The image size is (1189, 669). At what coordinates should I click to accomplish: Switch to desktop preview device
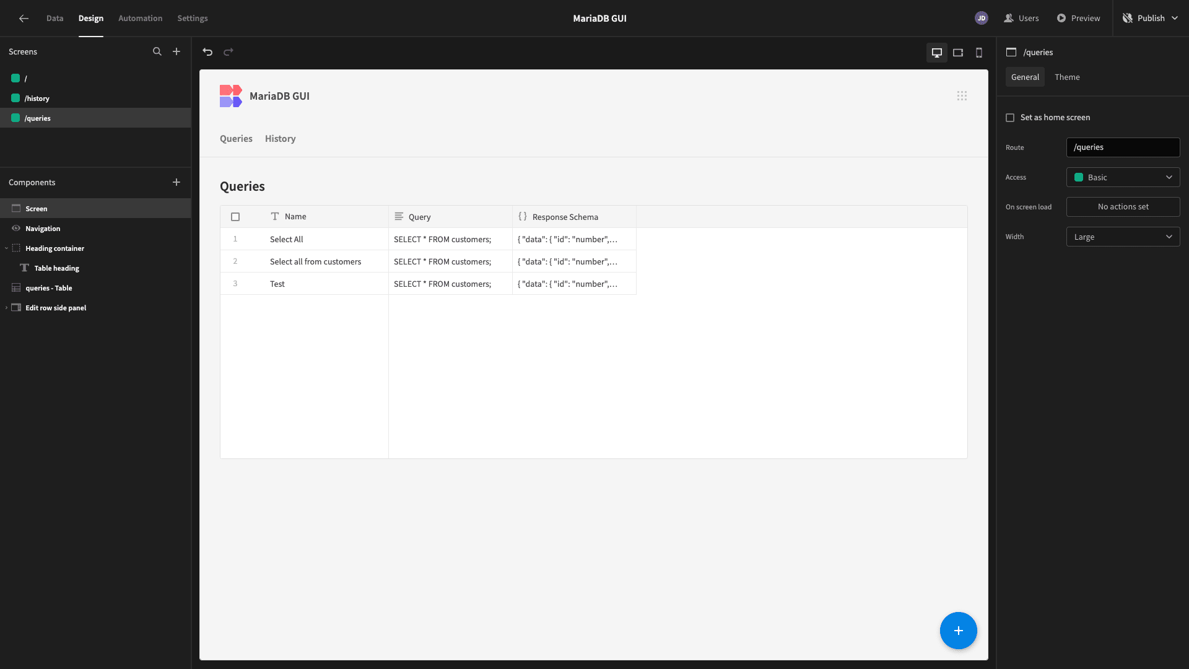[x=937, y=53]
